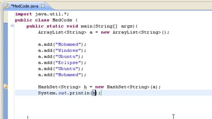This screenshot has width=212, height=119.
Task: Click the blue range indicator bar in left ruler
Action: point(6,71)
